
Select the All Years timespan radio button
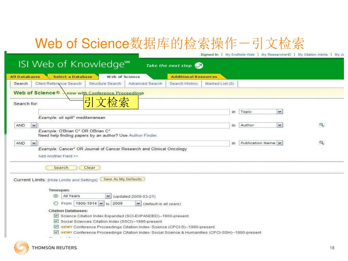coord(56,196)
